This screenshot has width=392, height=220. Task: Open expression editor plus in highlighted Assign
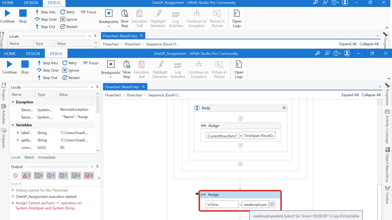pyautogui.click(x=272, y=204)
